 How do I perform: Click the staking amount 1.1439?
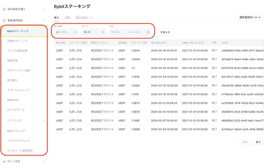click(x=135, y=77)
